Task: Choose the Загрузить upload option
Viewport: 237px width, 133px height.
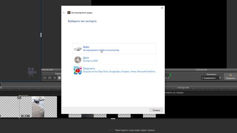Action: point(114,70)
